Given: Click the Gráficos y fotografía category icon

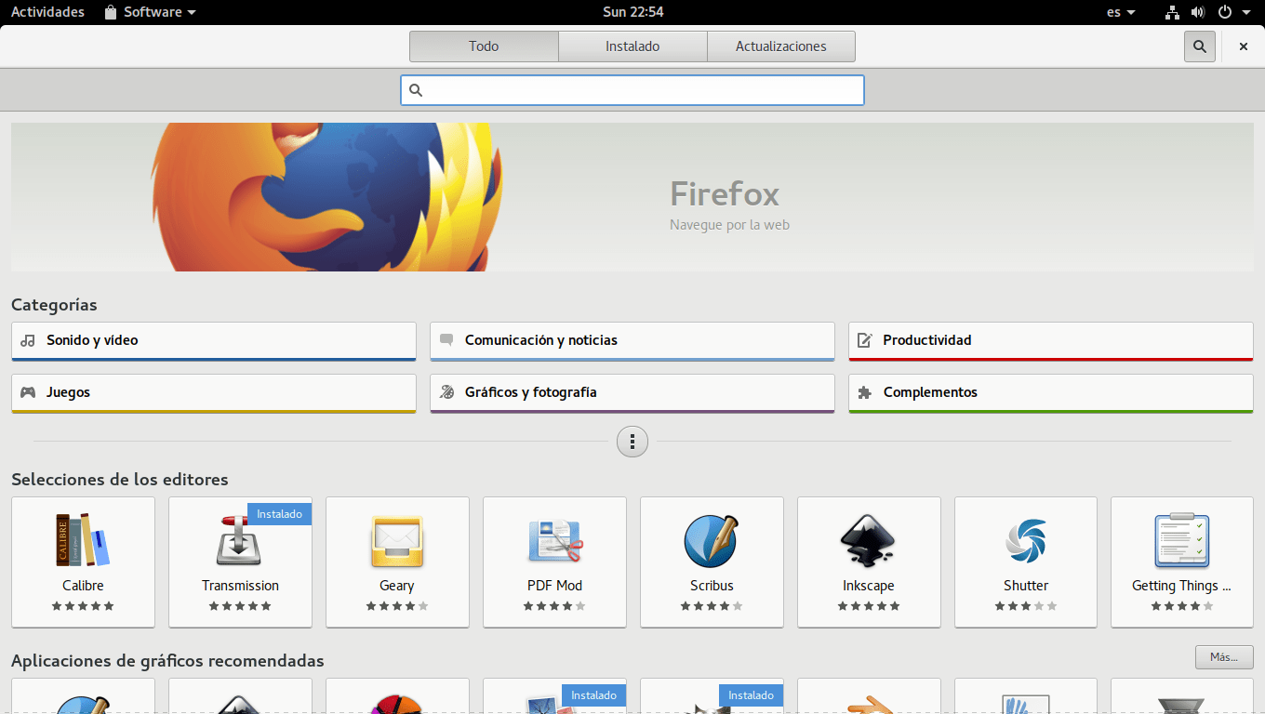Looking at the screenshot, I should [446, 392].
